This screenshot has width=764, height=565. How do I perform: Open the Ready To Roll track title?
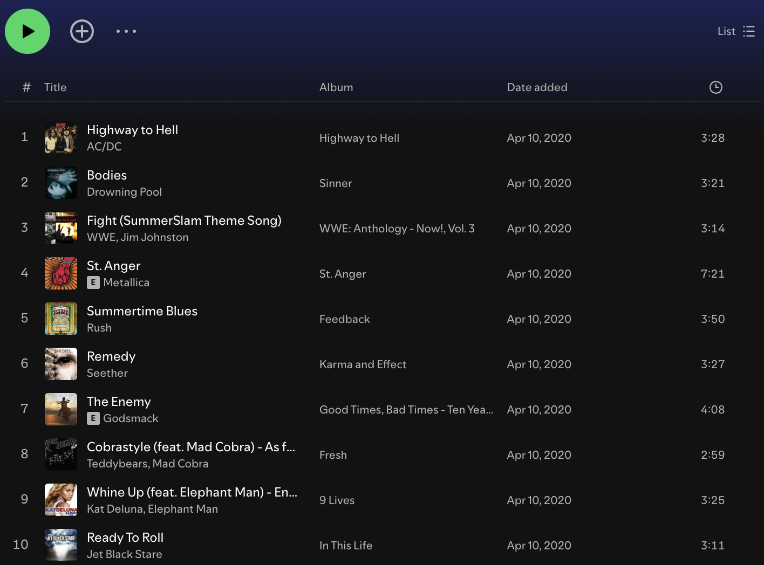(x=125, y=538)
